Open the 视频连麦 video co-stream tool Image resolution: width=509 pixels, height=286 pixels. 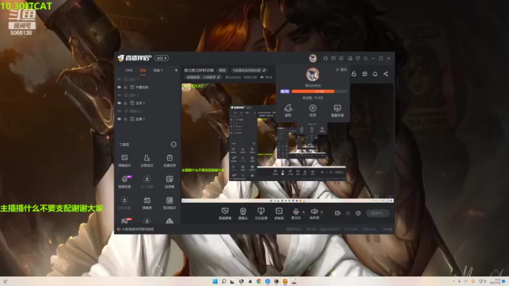tap(124, 182)
